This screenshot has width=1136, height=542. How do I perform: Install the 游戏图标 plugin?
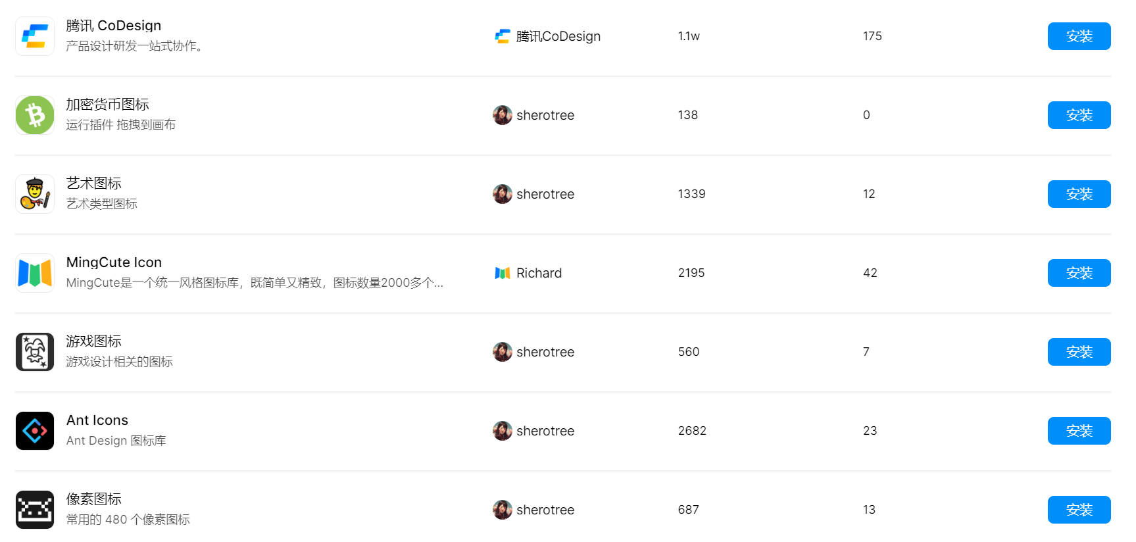coord(1079,352)
